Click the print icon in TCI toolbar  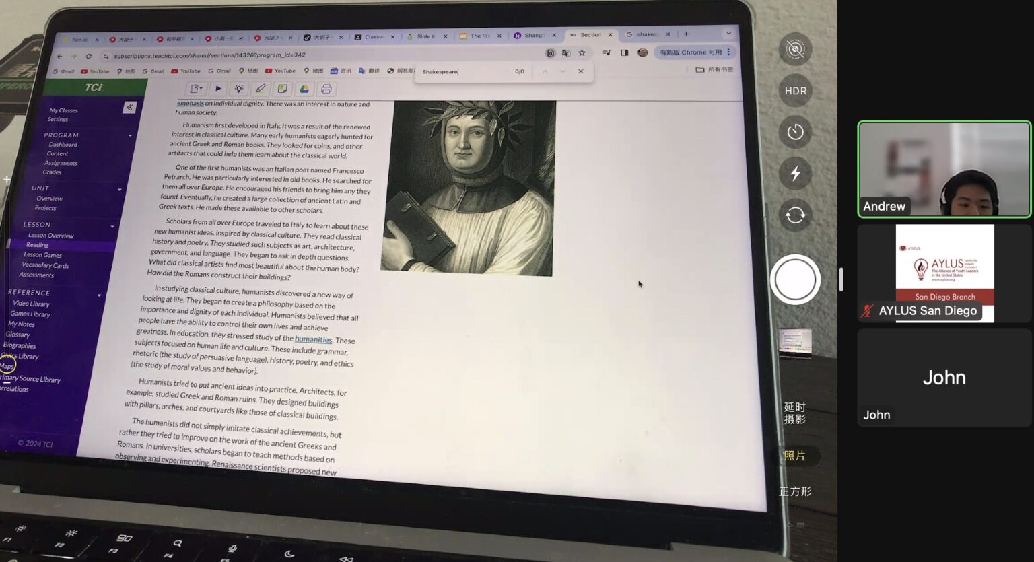(x=326, y=89)
